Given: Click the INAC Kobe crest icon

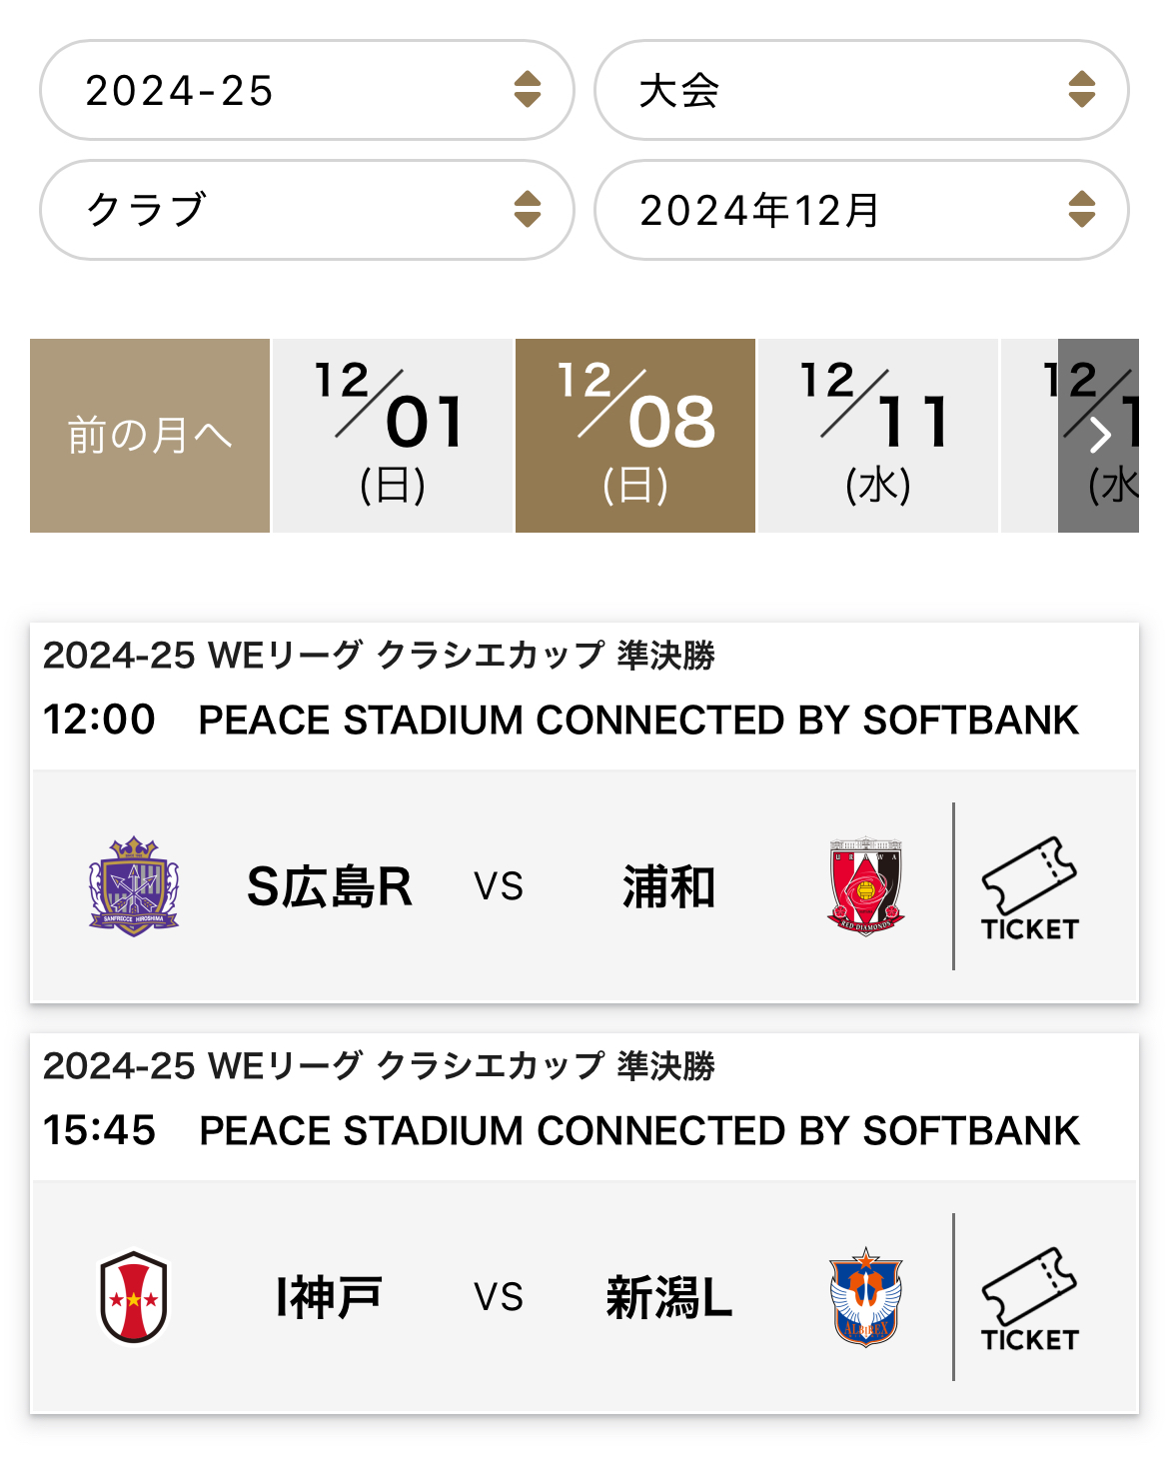Looking at the screenshot, I should [x=134, y=1297].
